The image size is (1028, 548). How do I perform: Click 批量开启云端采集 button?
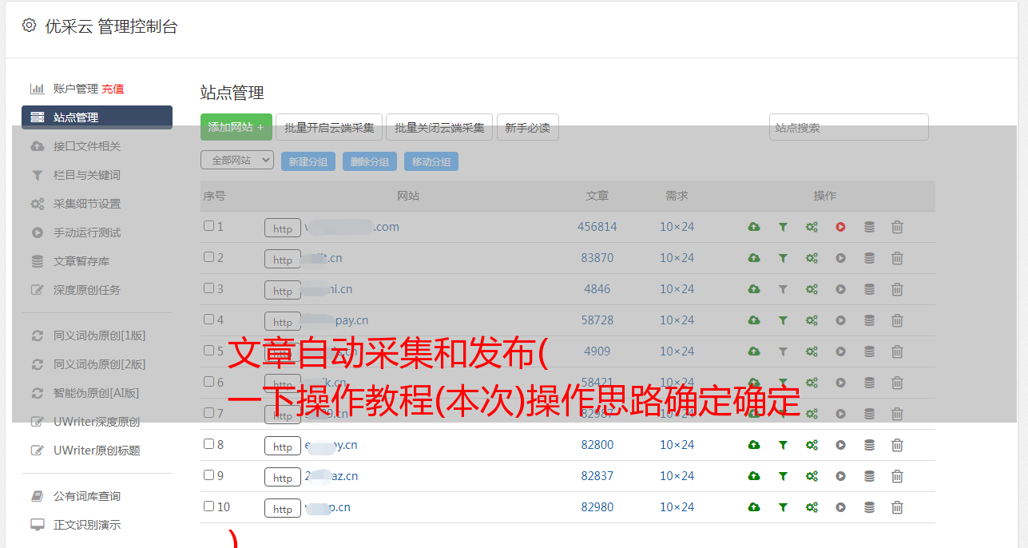[x=329, y=127]
